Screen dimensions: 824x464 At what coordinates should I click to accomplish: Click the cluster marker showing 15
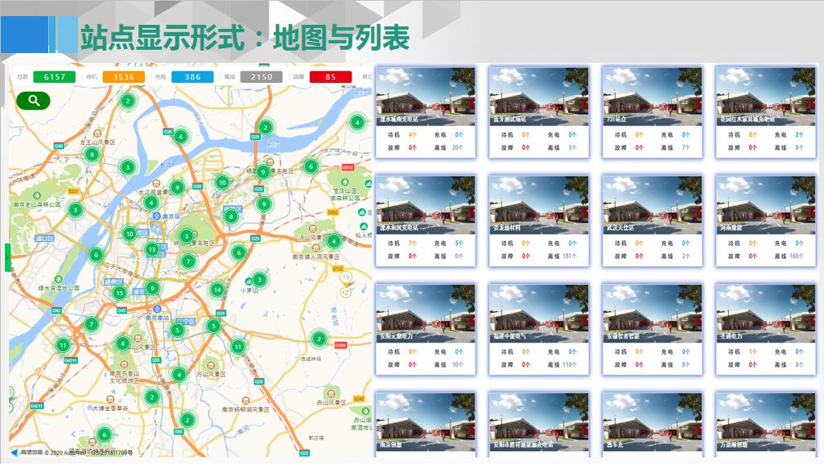[x=119, y=294]
